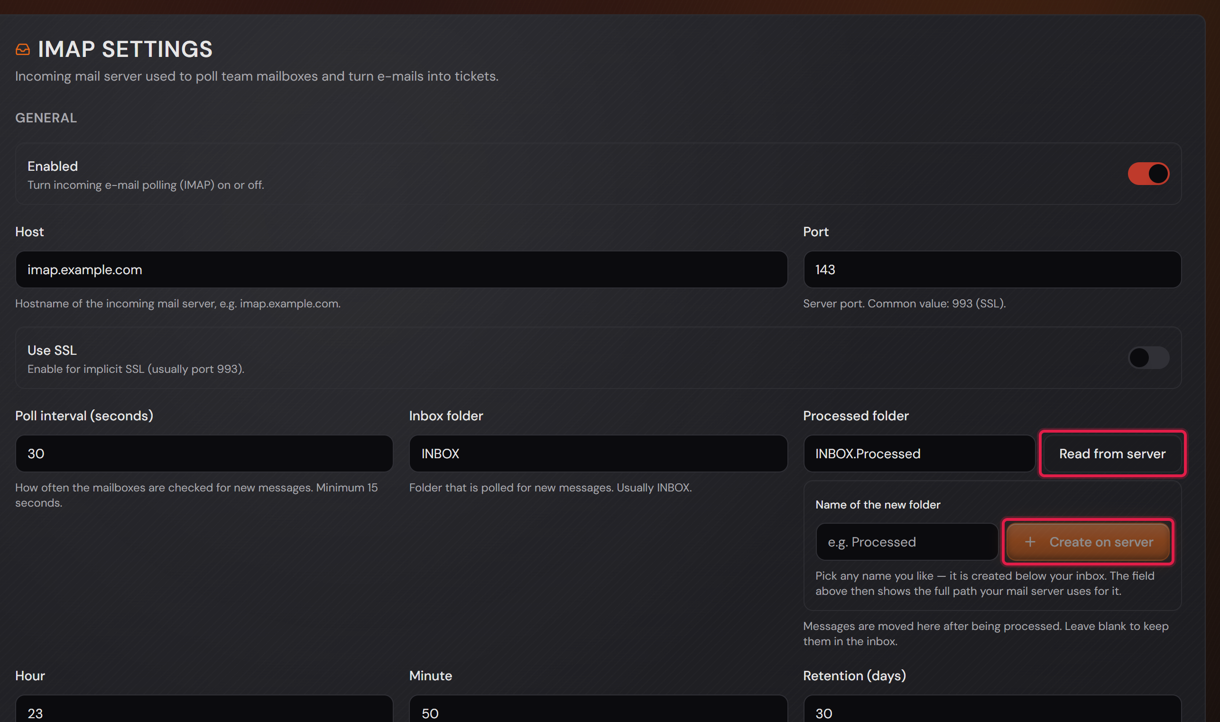Click the plus icon on Create on server
Viewport: 1220px width, 722px height.
[x=1030, y=542]
